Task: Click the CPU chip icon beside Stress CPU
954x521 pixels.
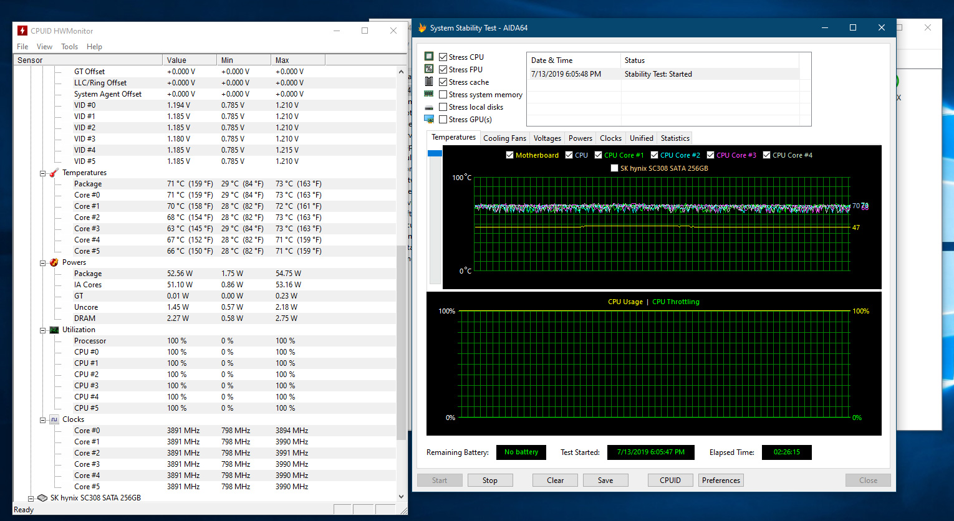Action: click(429, 56)
